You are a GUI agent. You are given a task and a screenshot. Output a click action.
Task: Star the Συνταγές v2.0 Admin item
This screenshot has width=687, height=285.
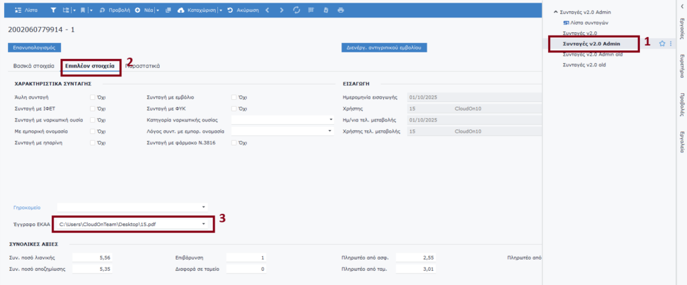click(x=662, y=44)
